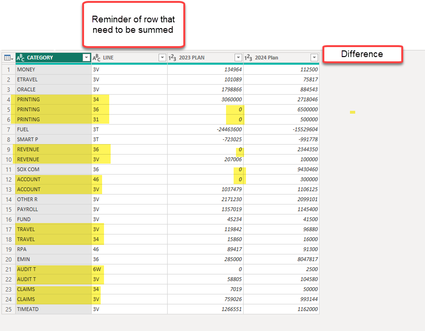
Task: Click REVENUE cell in row 9
Action: 53,149
